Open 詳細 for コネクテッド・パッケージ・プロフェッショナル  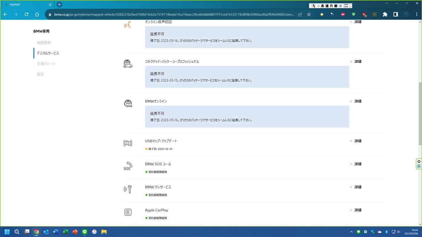pyautogui.click(x=356, y=62)
